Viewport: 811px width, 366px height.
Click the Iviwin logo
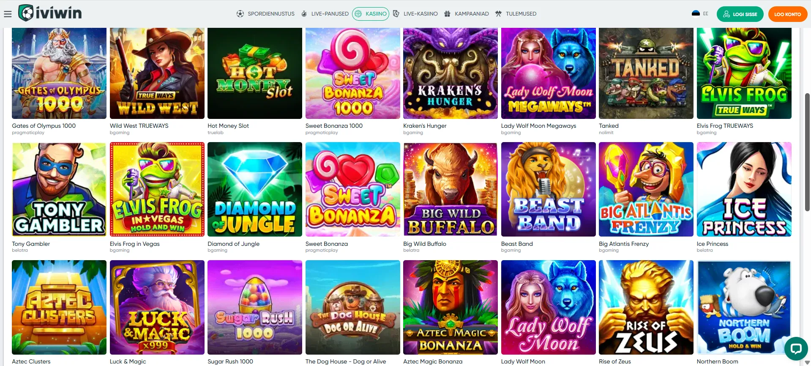click(x=50, y=13)
